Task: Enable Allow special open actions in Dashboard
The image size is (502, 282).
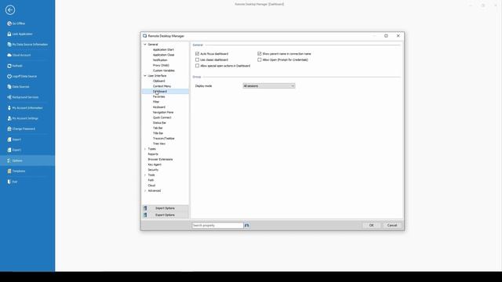Action: 197,66
